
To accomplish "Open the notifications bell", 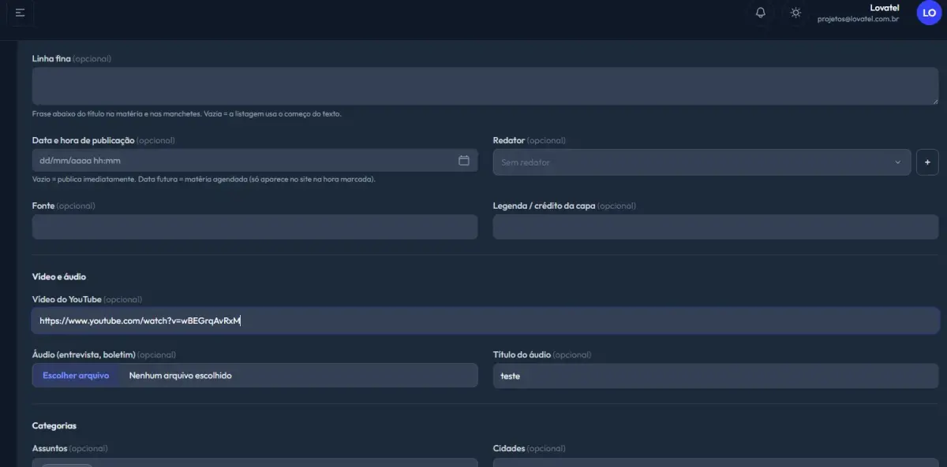I will tap(761, 13).
